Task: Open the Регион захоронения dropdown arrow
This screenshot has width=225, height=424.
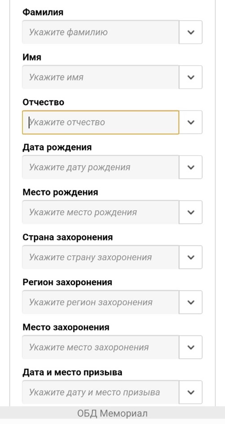Action: coord(191,302)
